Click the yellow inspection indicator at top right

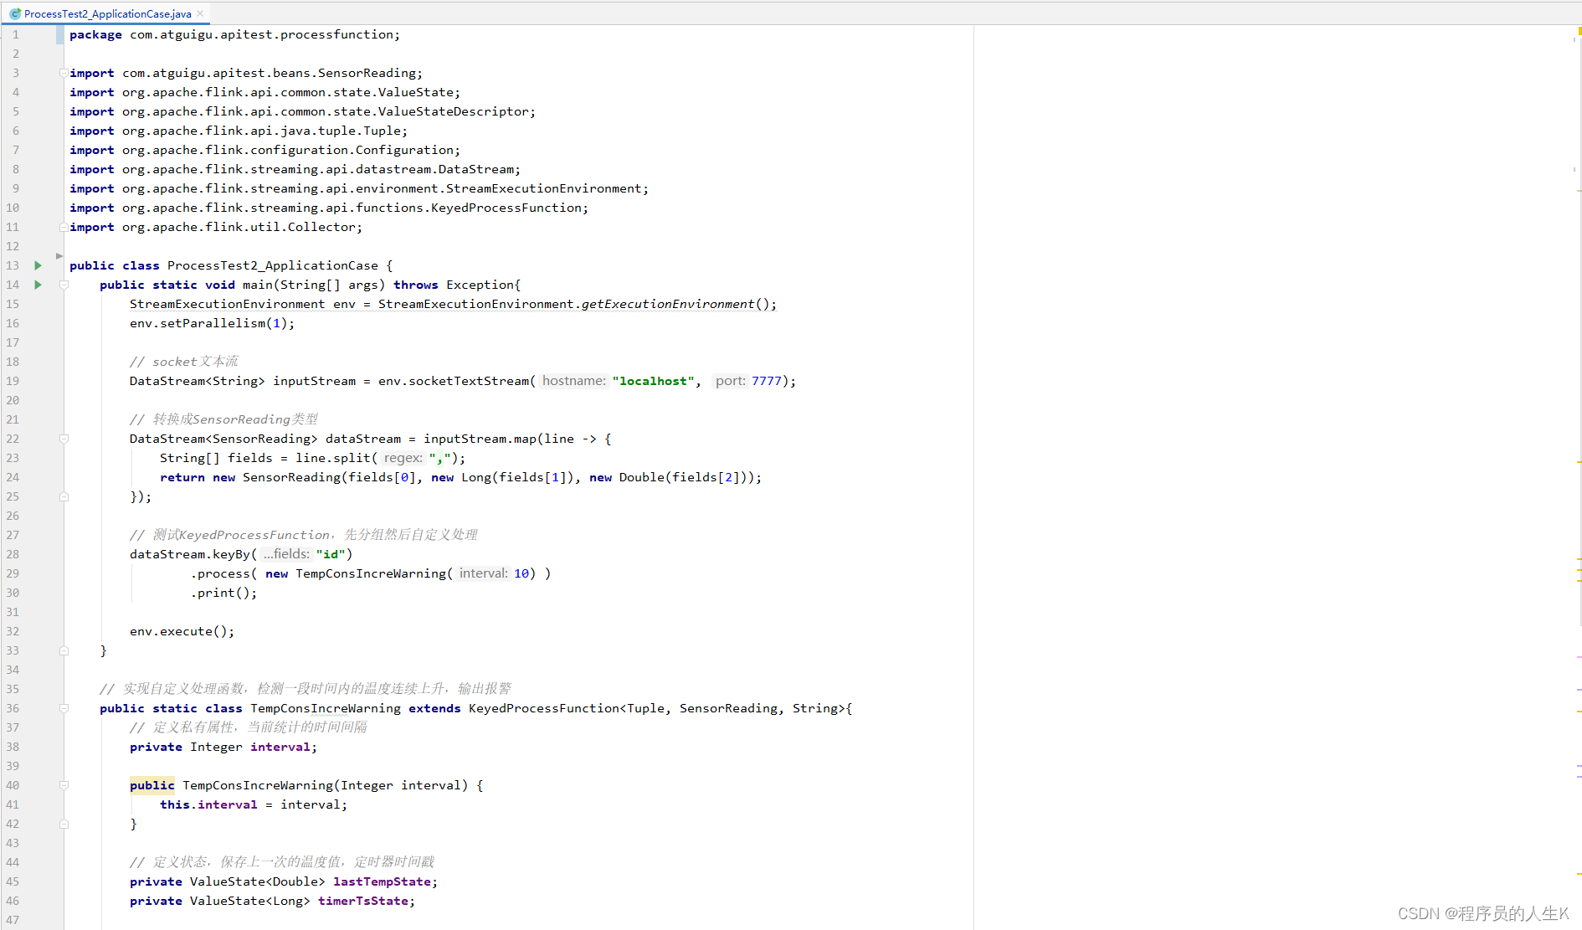(x=1579, y=32)
